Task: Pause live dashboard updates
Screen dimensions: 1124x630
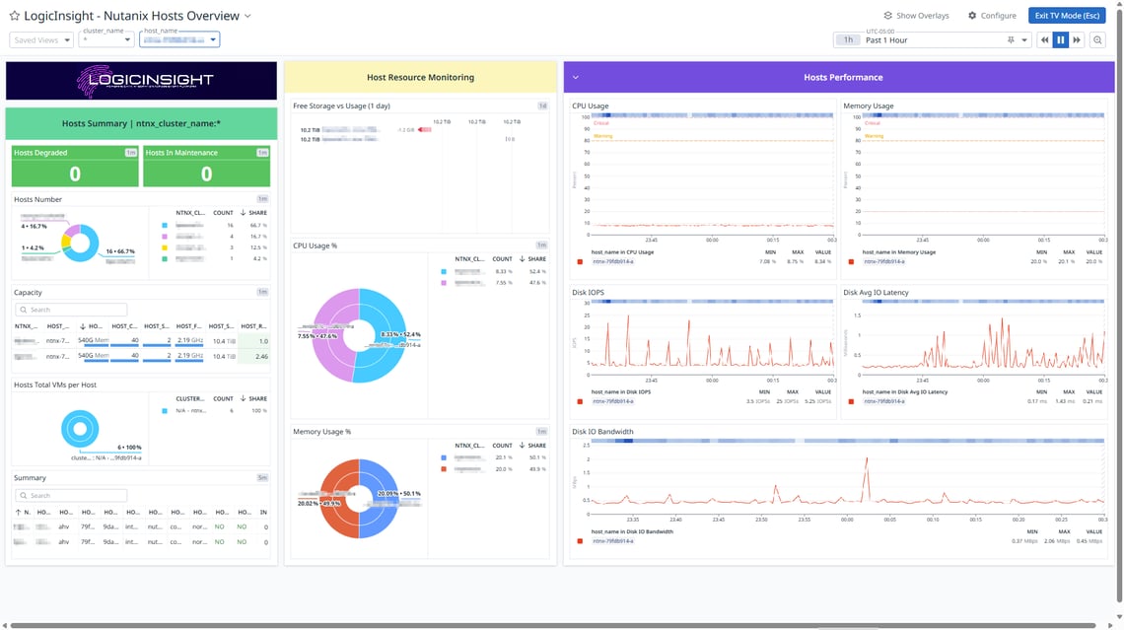Action: tap(1060, 40)
